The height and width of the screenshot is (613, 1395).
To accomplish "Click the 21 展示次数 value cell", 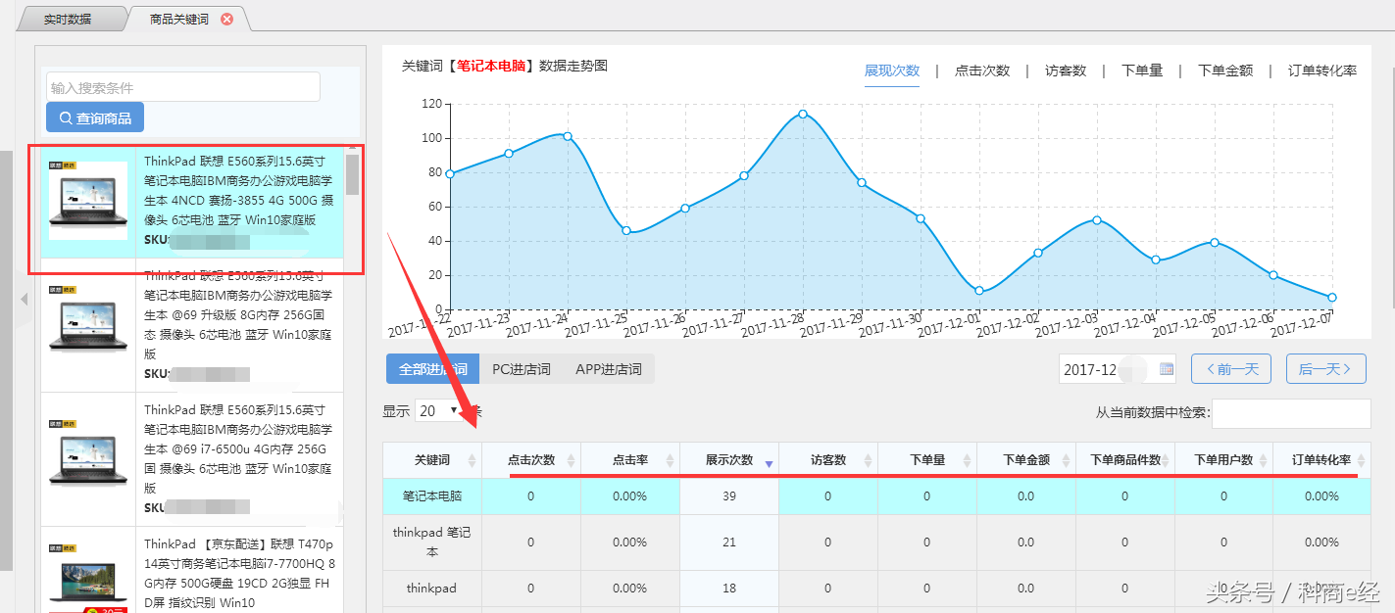I will [729, 542].
